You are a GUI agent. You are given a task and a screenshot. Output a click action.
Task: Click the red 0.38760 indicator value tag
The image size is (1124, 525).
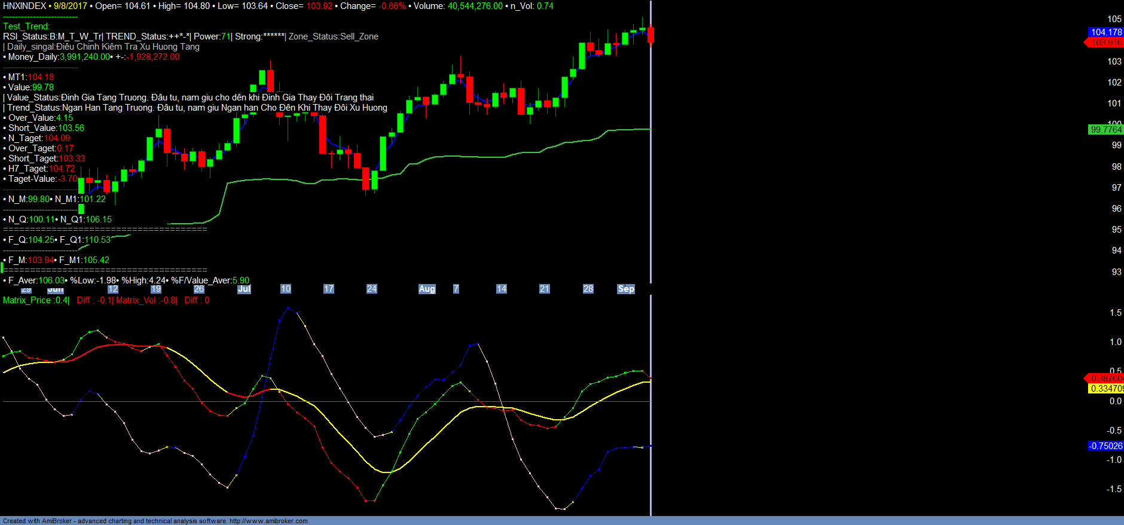tap(1105, 379)
